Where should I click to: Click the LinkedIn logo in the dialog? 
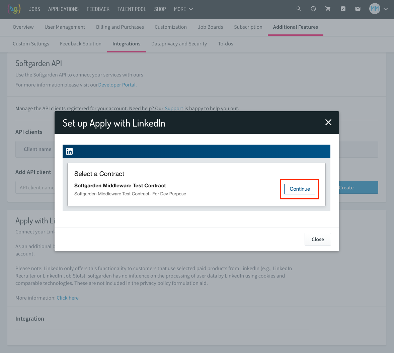point(69,151)
